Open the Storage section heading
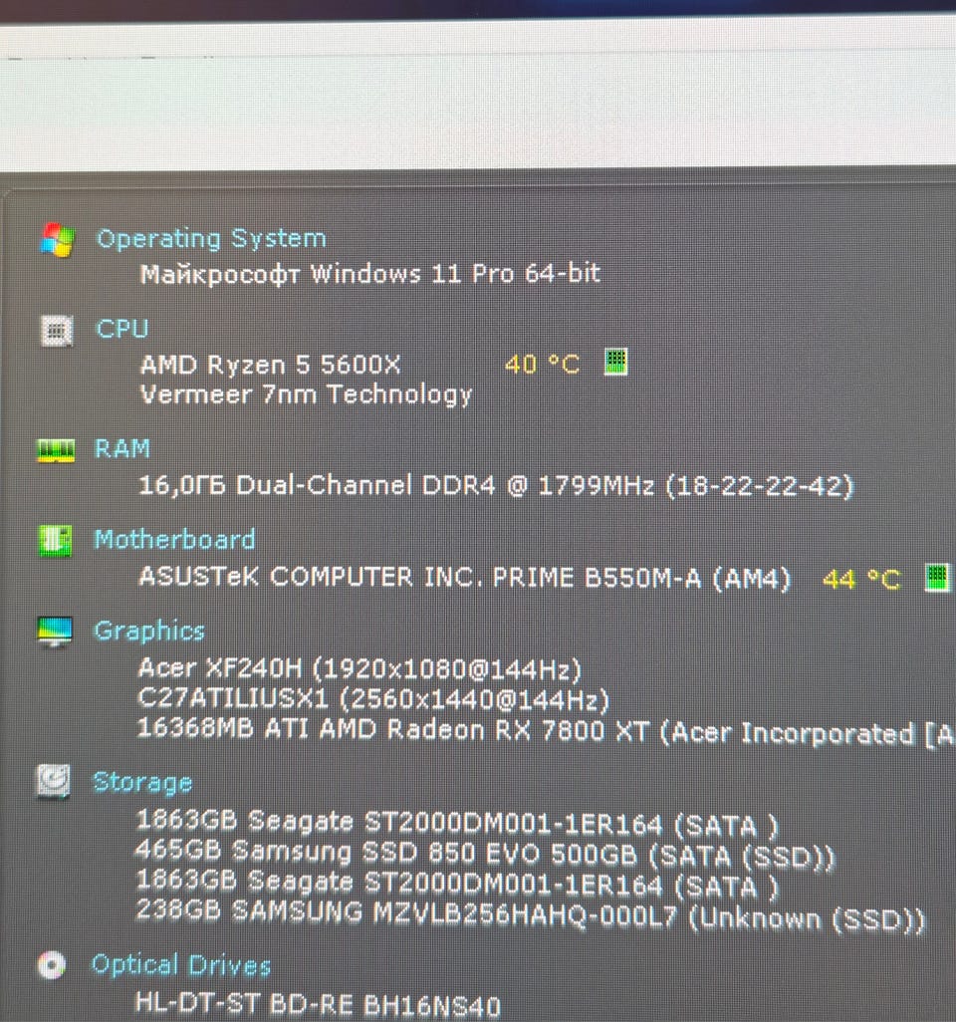The width and height of the screenshot is (956, 1022). 142,783
